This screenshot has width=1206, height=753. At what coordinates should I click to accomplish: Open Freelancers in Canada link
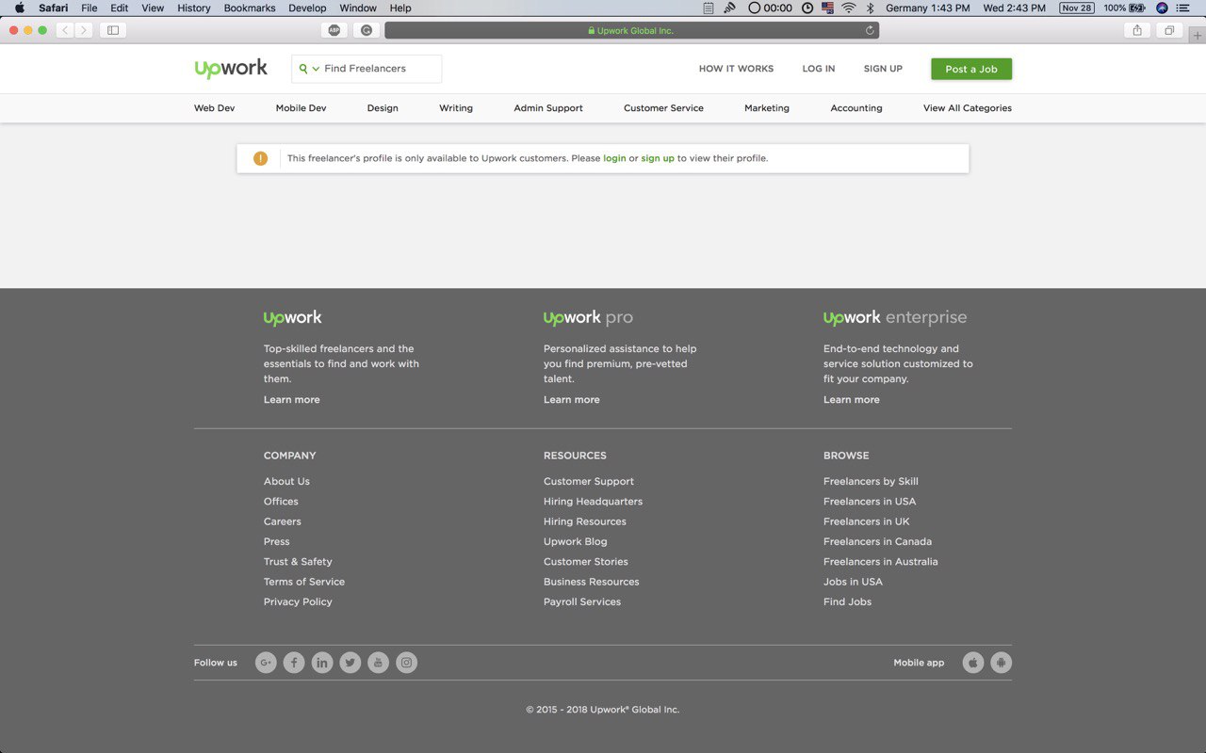coord(877,542)
